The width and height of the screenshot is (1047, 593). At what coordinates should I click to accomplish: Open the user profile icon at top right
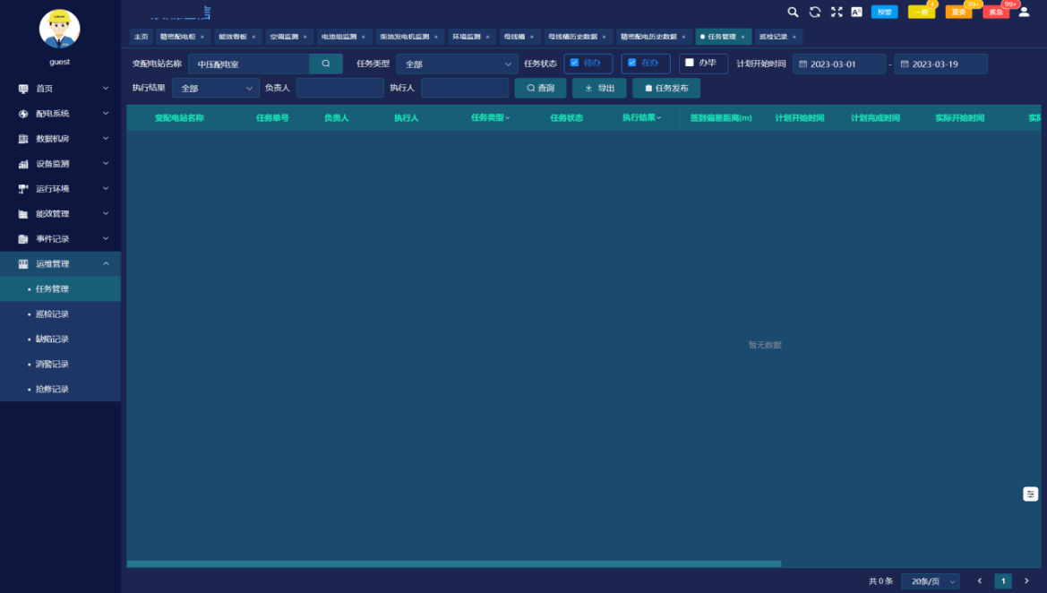click(1024, 12)
